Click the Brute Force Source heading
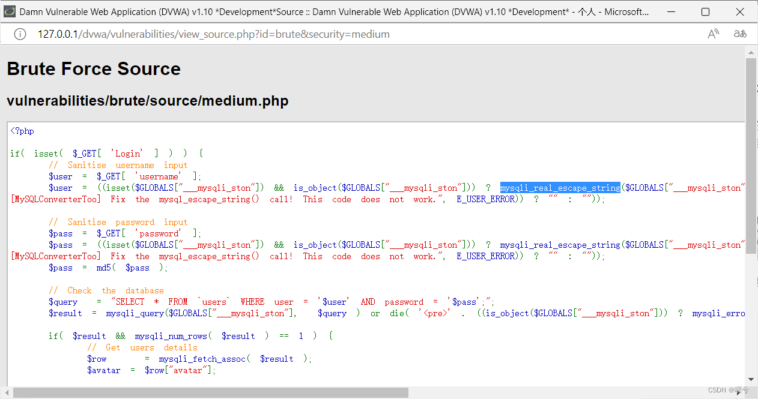758x399 pixels. click(94, 69)
